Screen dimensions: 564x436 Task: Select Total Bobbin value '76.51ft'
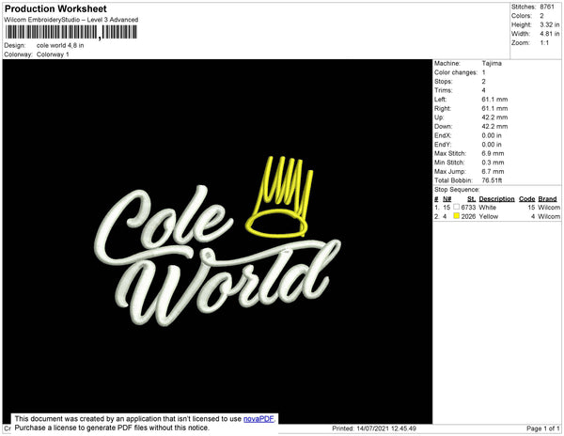pyautogui.click(x=492, y=180)
